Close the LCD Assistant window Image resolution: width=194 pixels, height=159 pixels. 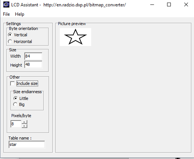click(x=186, y=5)
